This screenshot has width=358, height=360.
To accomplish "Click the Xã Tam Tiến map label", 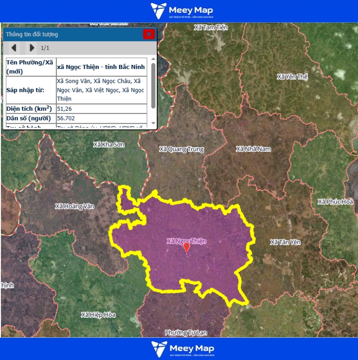I will coord(211,28).
